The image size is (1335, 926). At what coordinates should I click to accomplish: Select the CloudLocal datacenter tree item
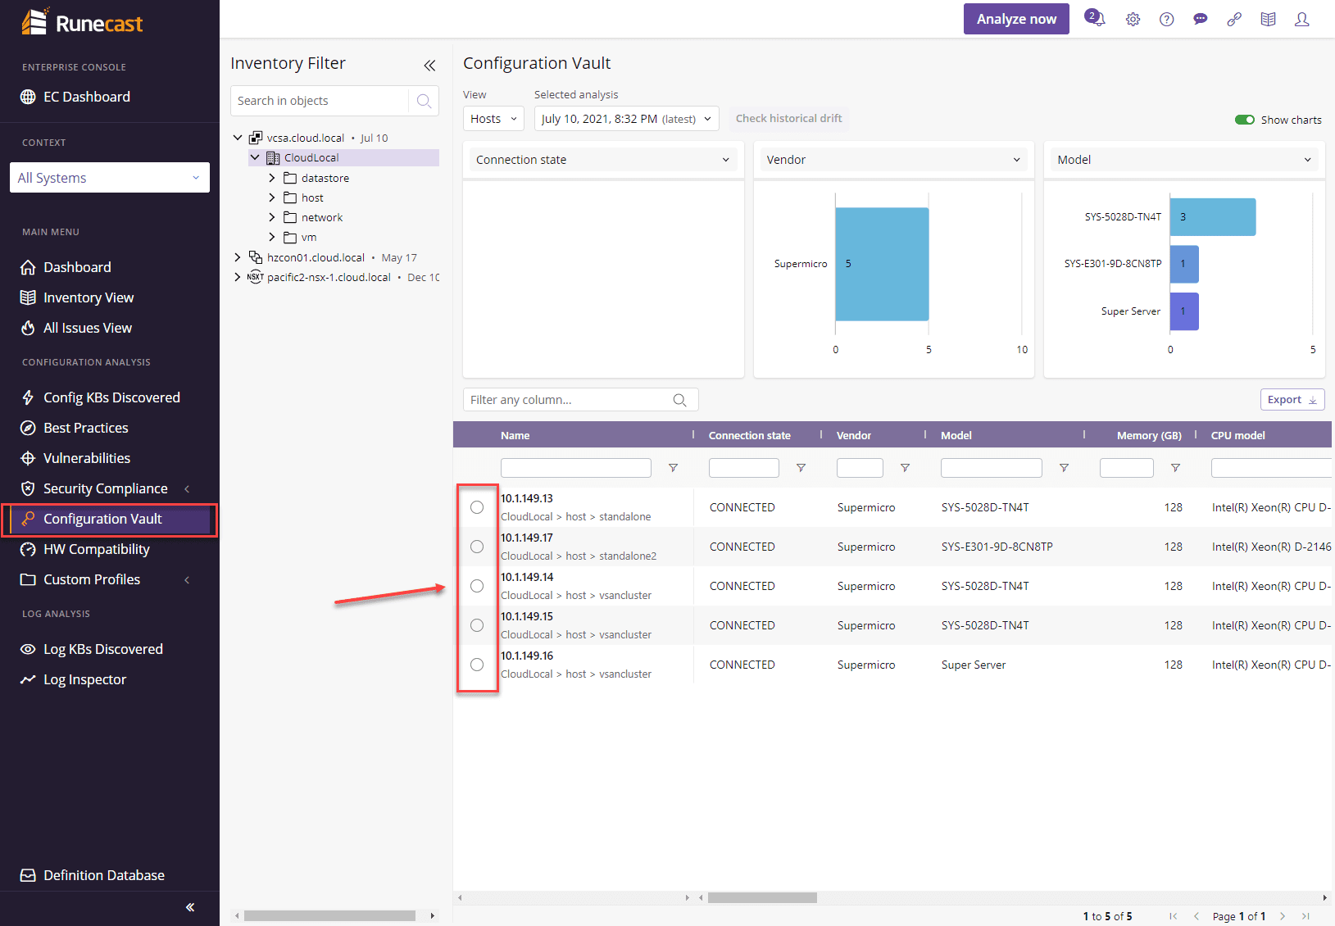point(344,157)
